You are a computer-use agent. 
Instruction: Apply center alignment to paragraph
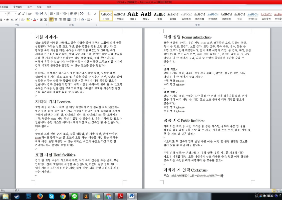click(56, 19)
